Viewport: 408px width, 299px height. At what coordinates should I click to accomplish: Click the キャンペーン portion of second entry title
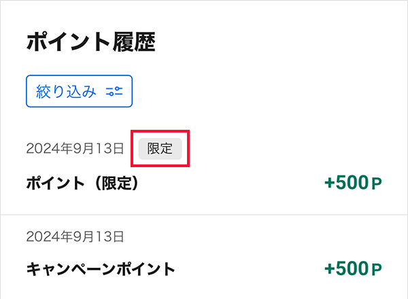[71, 269]
